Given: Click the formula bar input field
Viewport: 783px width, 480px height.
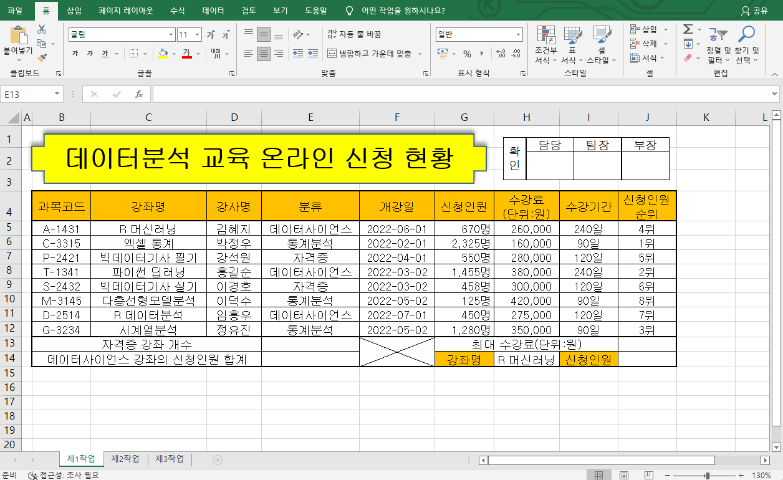Looking at the screenshot, I should [x=461, y=94].
